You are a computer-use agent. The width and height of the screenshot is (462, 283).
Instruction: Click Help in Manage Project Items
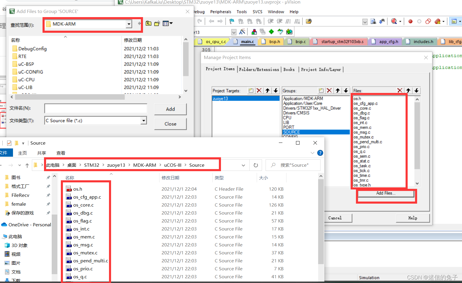point(413,218)
